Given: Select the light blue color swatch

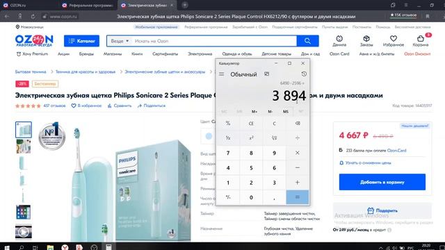Looking at the screenshot, I should click(x=209, y=136).
